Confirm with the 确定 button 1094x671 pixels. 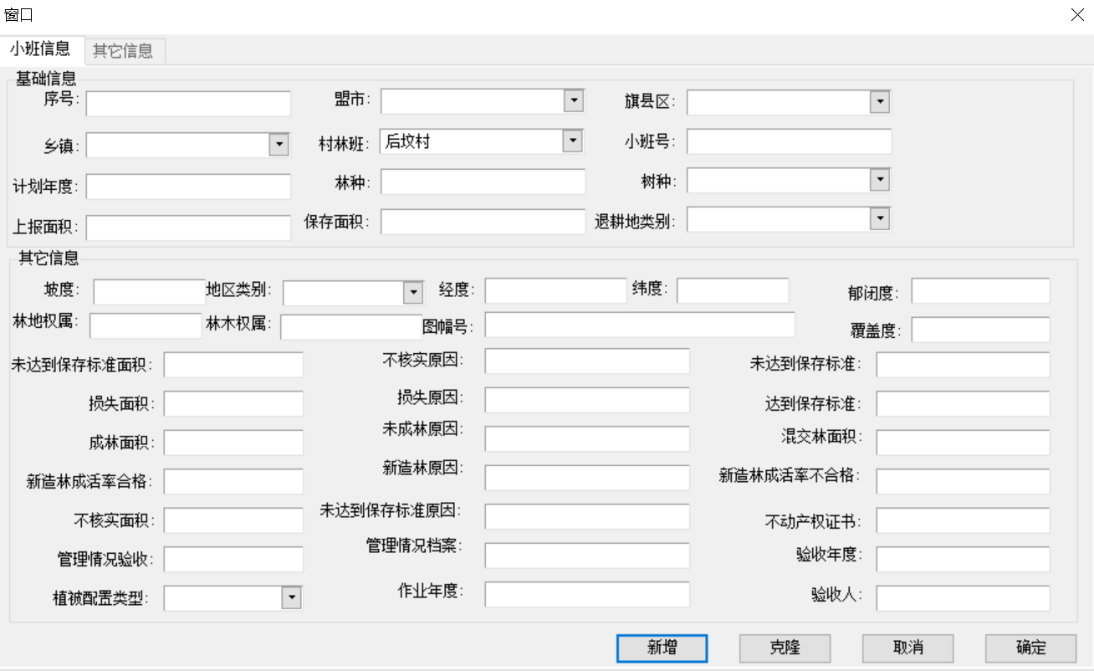tap(1030, 648)
